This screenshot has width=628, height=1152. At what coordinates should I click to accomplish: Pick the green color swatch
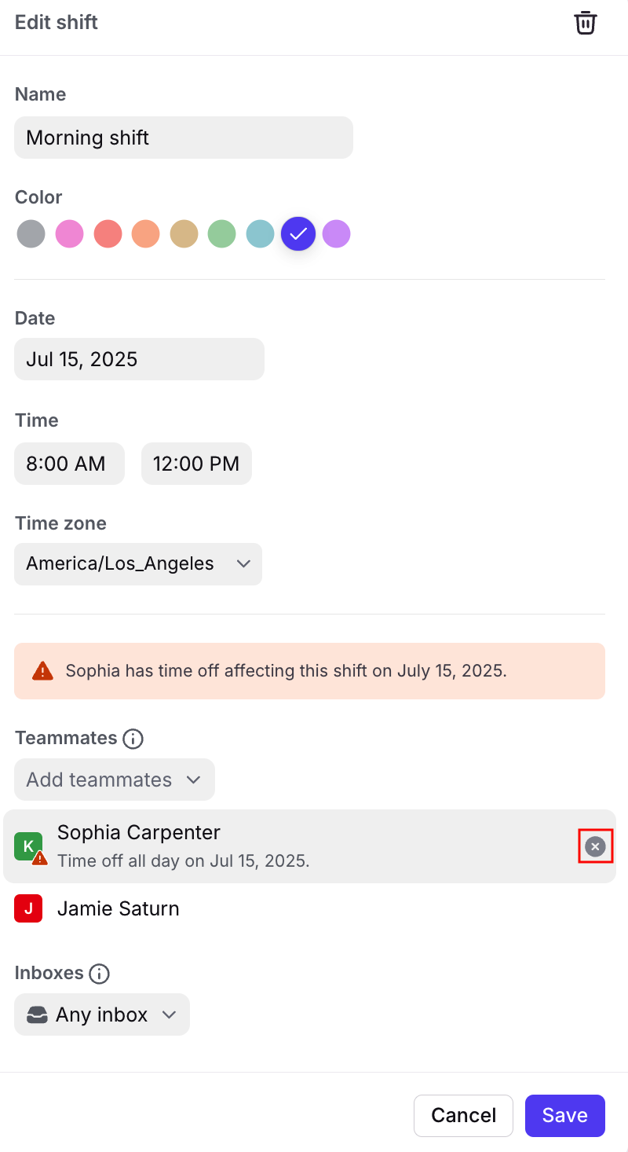pyautogui.click(x=222, y=234)
